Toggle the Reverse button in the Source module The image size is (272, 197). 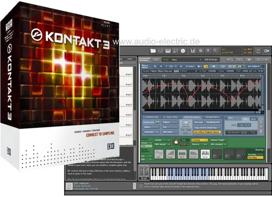coord(199,144)
